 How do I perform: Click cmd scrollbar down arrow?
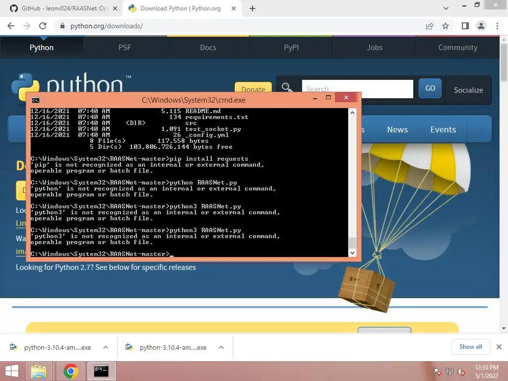353,253
